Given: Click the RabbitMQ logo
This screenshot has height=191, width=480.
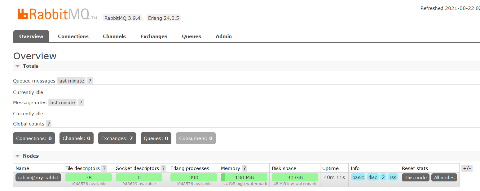Looking at the screenshot, I should [x=57, y=14].
